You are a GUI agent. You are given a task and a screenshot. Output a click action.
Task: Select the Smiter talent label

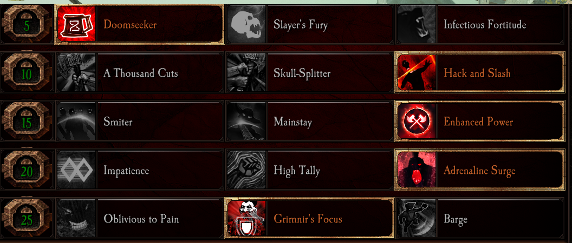pos(118,122)
